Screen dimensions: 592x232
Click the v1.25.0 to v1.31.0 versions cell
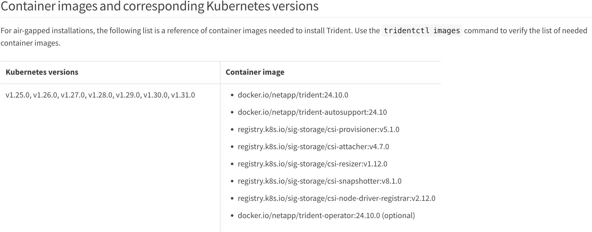(x=100, y=95)
